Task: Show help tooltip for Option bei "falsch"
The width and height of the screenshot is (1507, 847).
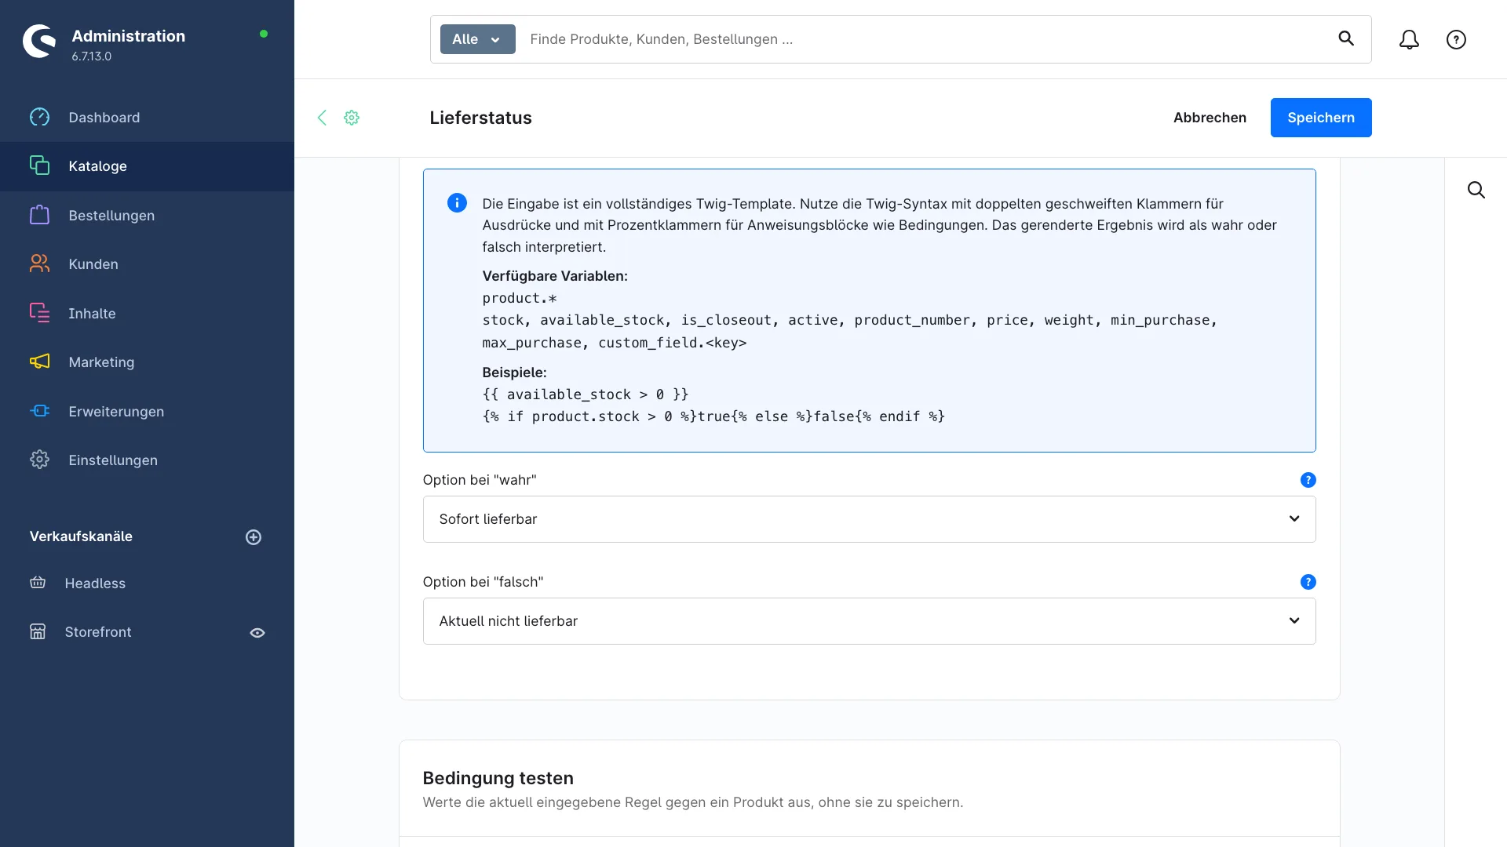Action: coord(1308,582)
